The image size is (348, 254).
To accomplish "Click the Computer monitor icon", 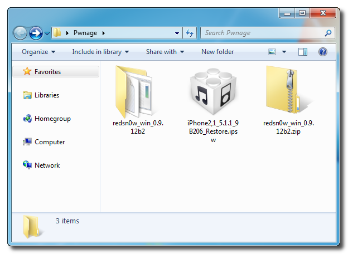I will pyautogui.click(x=27, y=142).
